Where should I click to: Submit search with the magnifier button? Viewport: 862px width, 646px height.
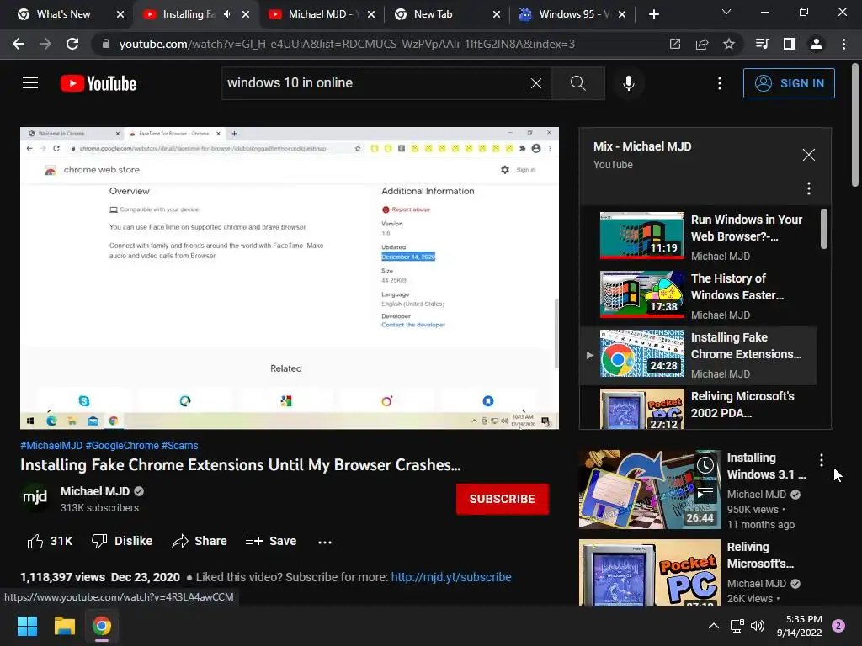(x=578, y=83)
